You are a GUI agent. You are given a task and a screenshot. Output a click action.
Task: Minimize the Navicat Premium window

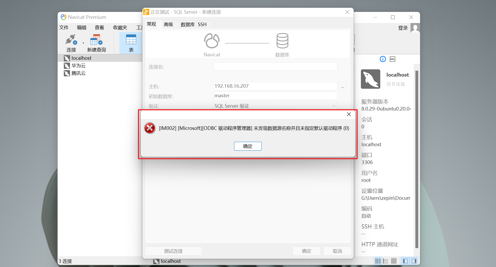[375, 17]
